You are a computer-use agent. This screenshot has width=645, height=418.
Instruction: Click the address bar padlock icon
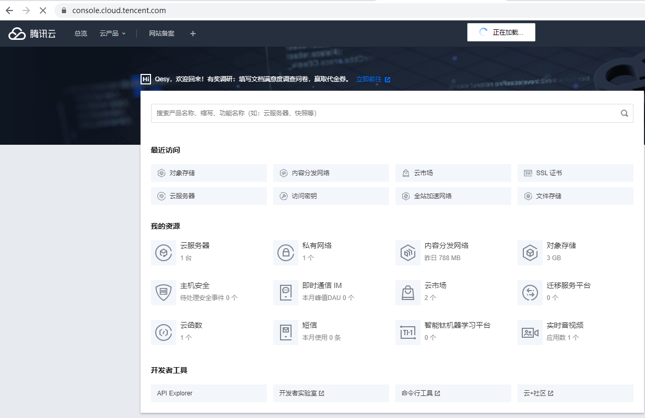click(64, 10)
